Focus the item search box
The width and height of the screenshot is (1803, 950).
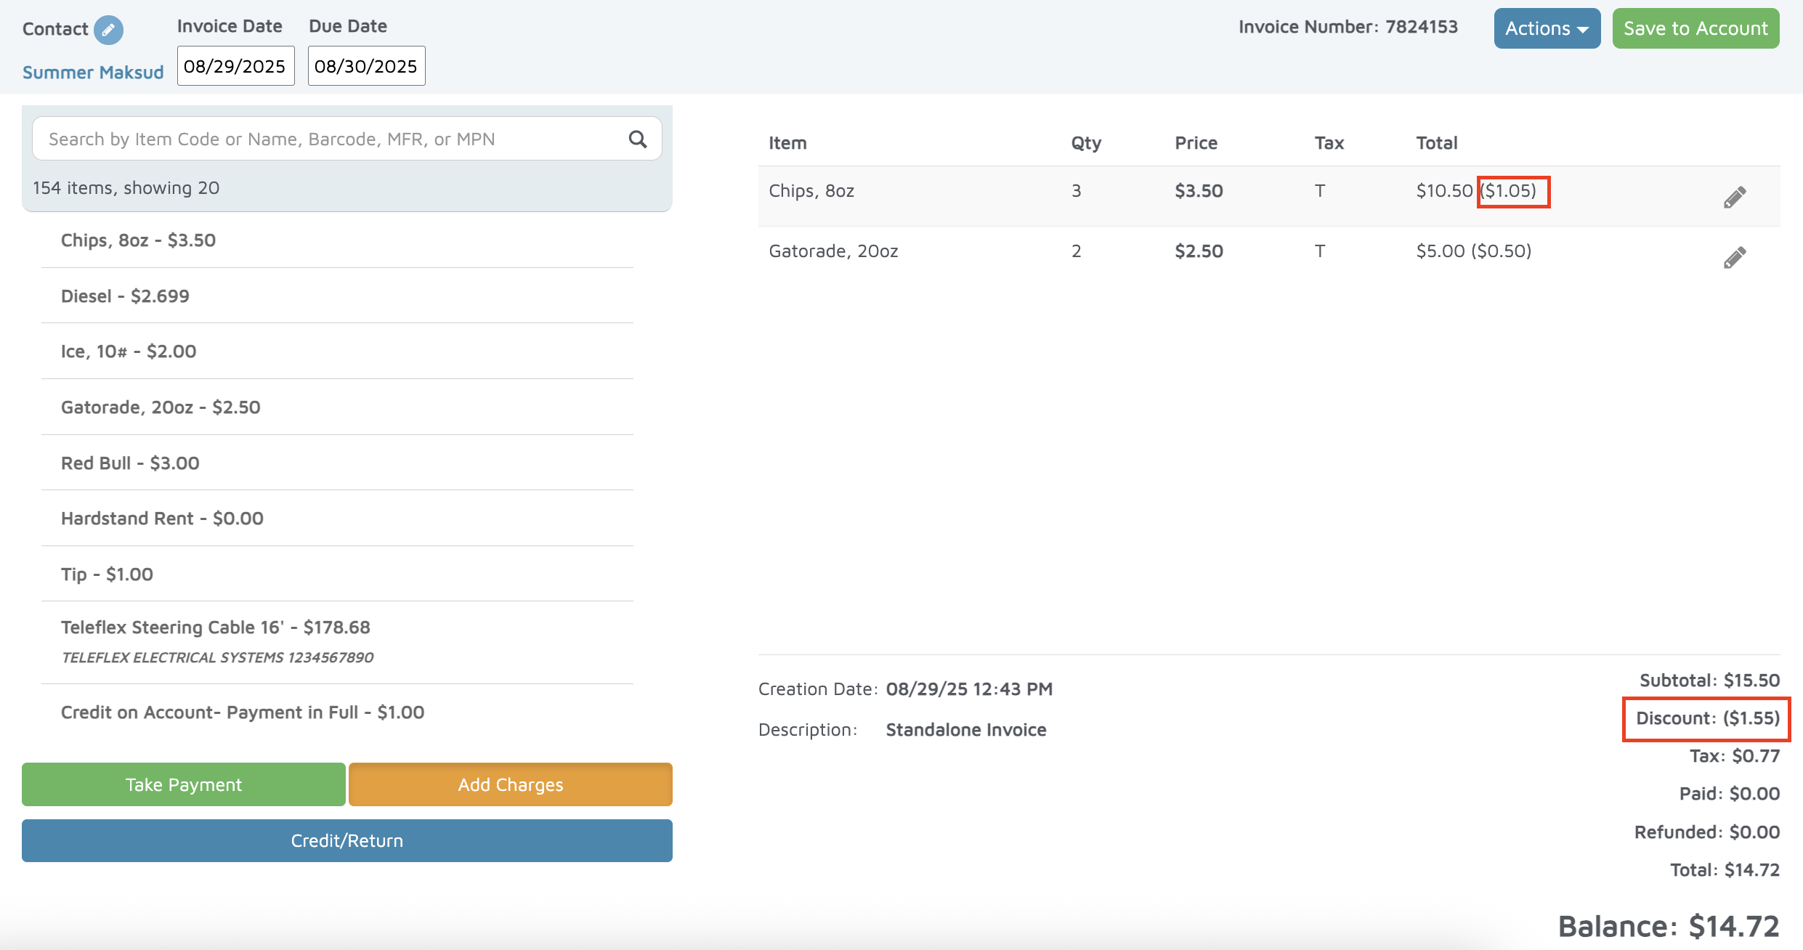pos(327,139)
